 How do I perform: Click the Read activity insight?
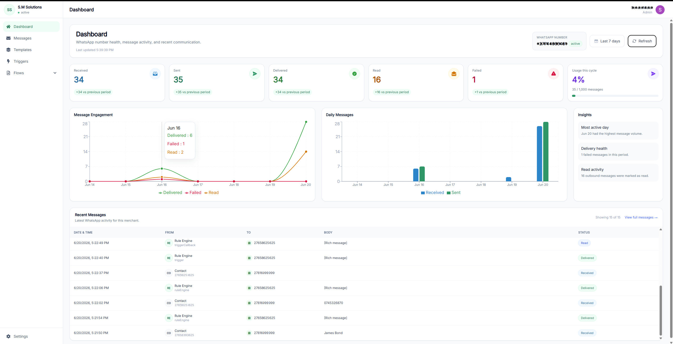(x=618, y=173)
